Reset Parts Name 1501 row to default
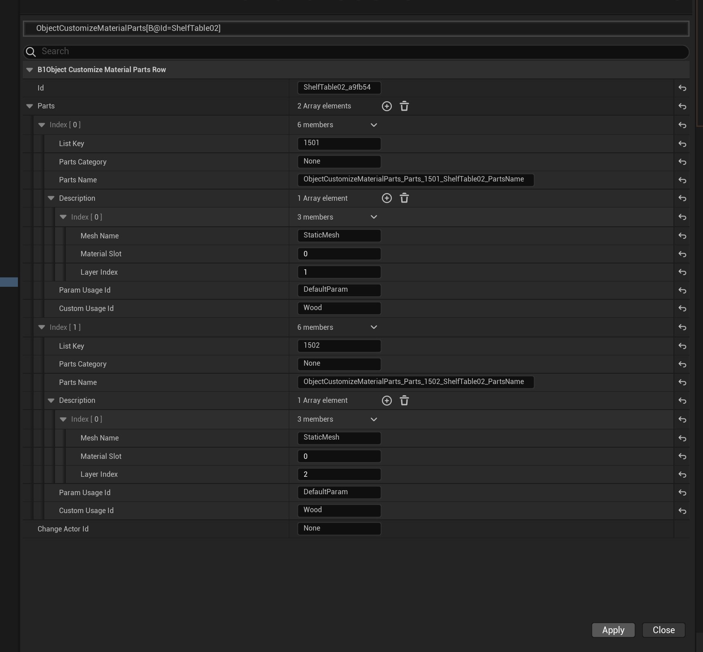 click(682, 180)
